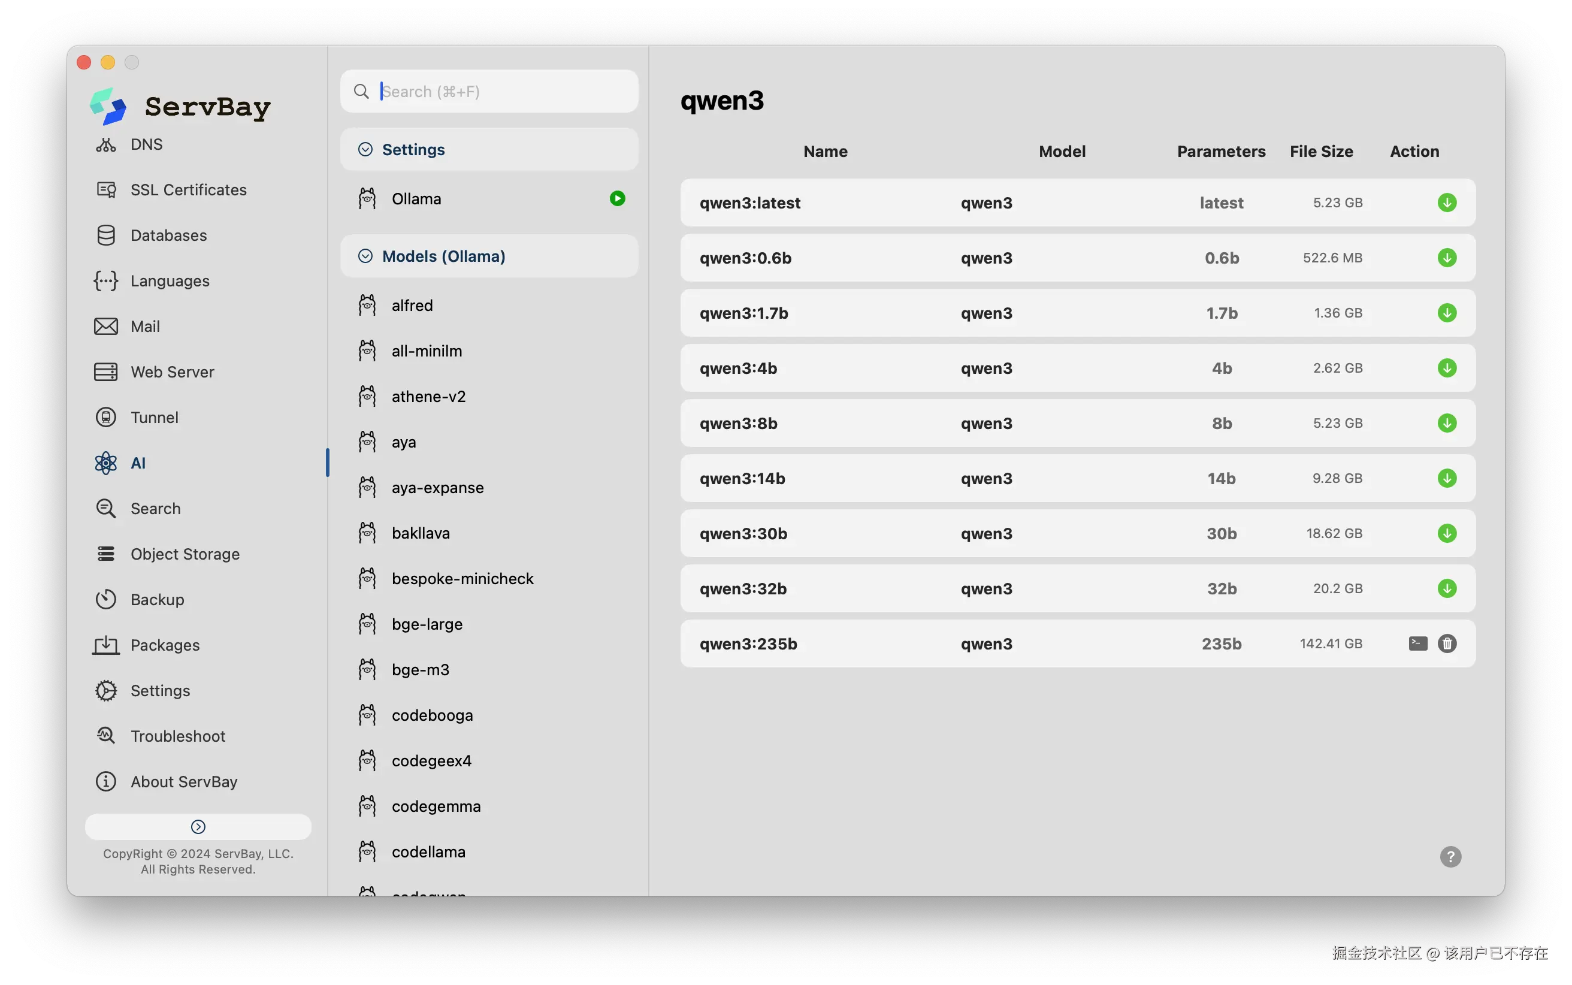The image size is (1572, 985).
Task: Toggle the Ollama service running indicator
Action: 616,199
